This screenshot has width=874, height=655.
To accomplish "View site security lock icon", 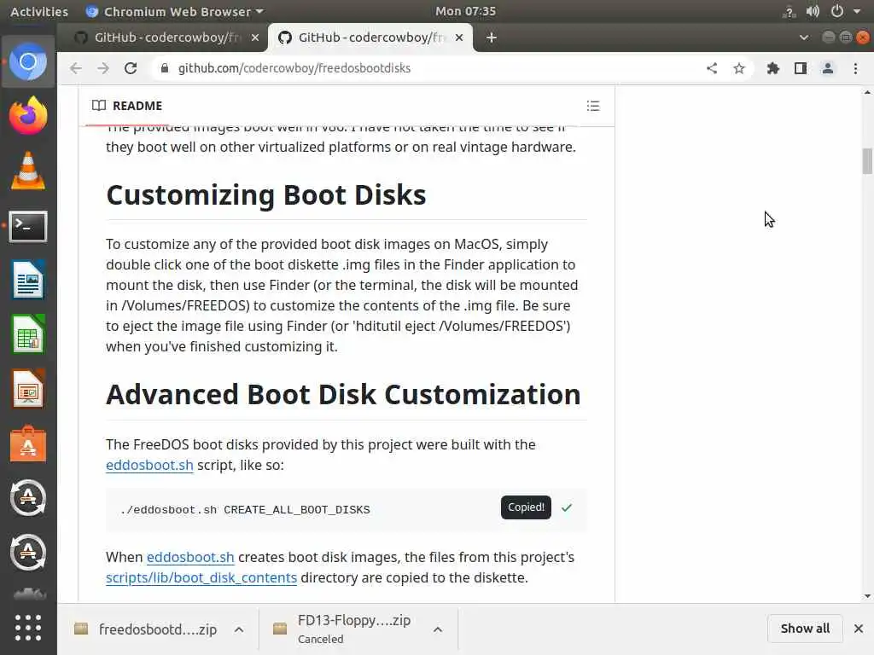I will [x=164, y=68].
